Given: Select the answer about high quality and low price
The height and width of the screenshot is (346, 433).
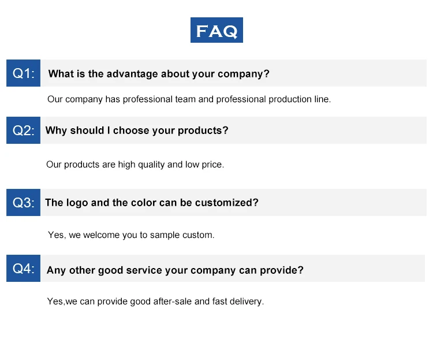Looking at the screenshot, I should tap(135, 165).
